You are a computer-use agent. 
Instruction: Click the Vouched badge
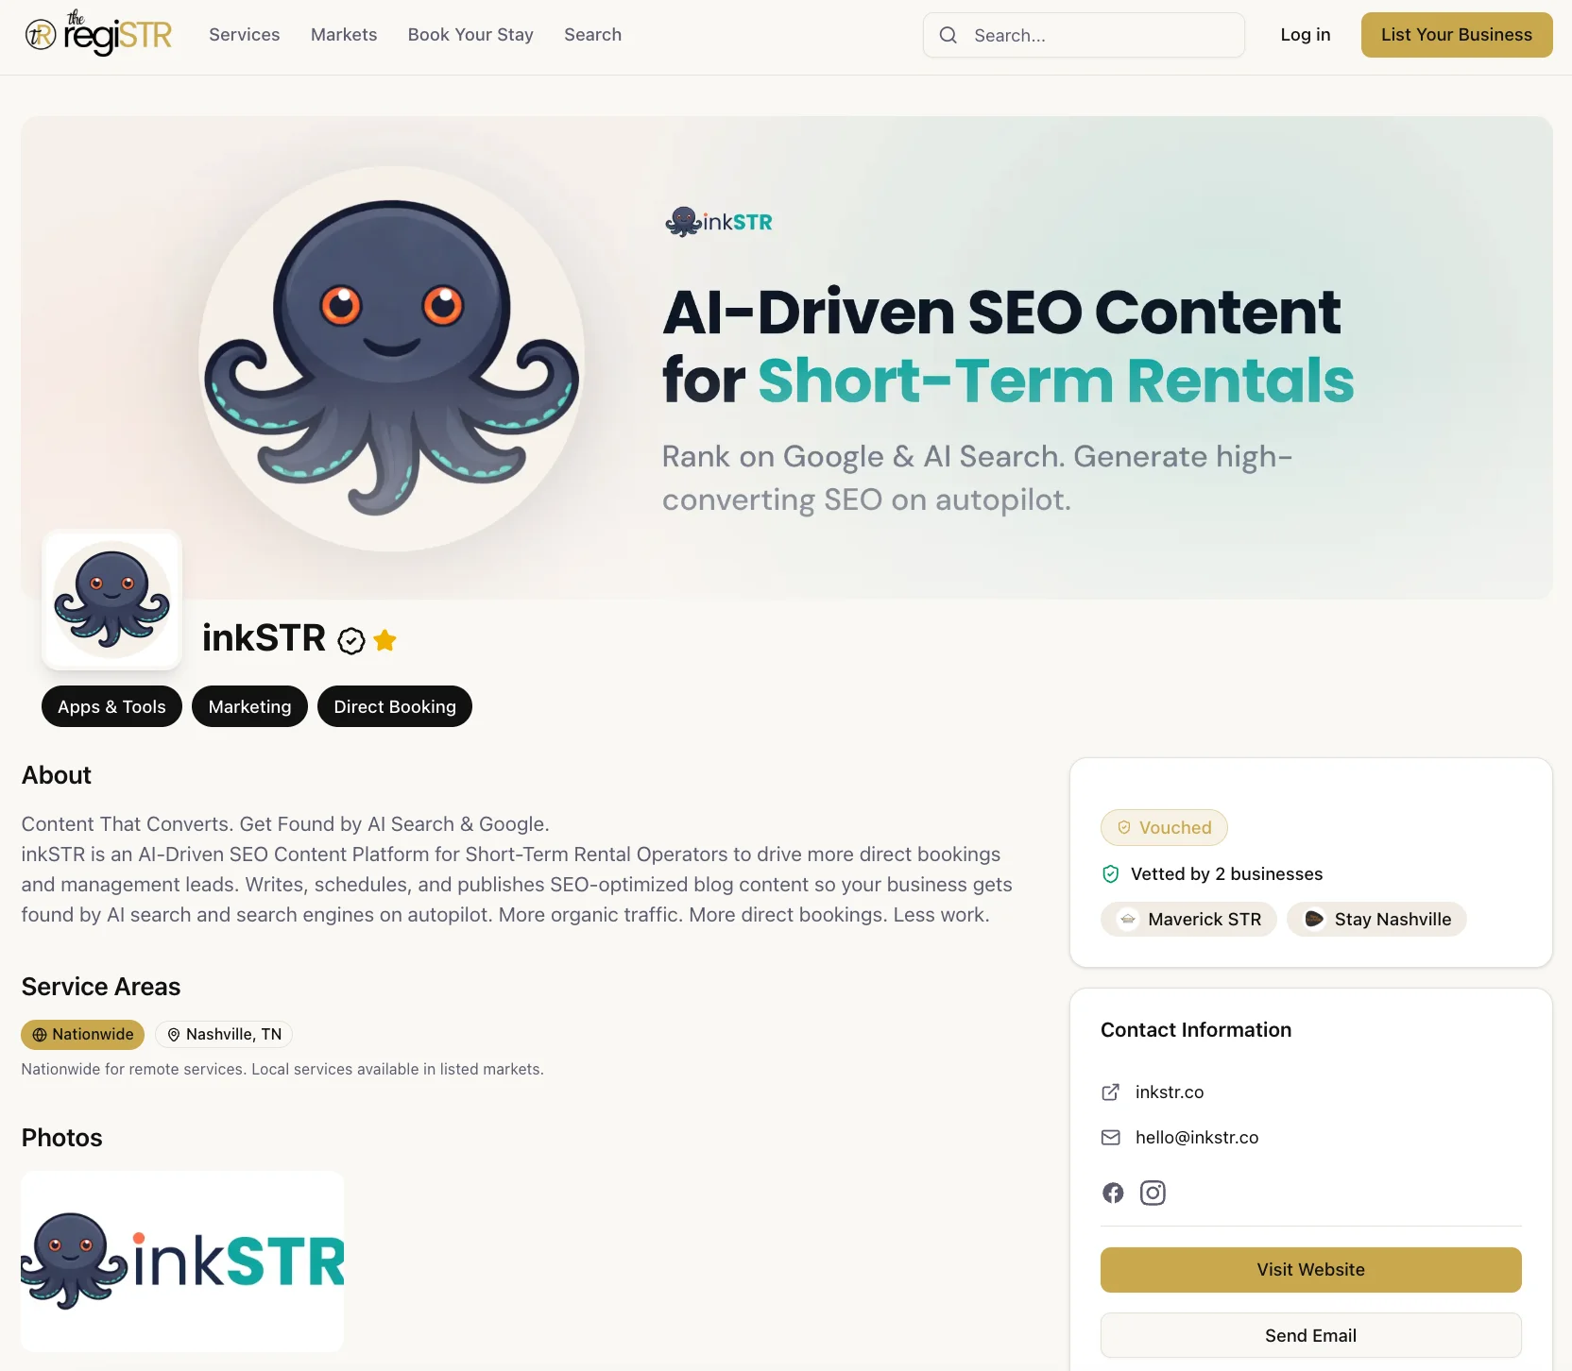(1164, 827)
